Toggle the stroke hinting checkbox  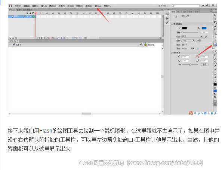coord(197,40)
